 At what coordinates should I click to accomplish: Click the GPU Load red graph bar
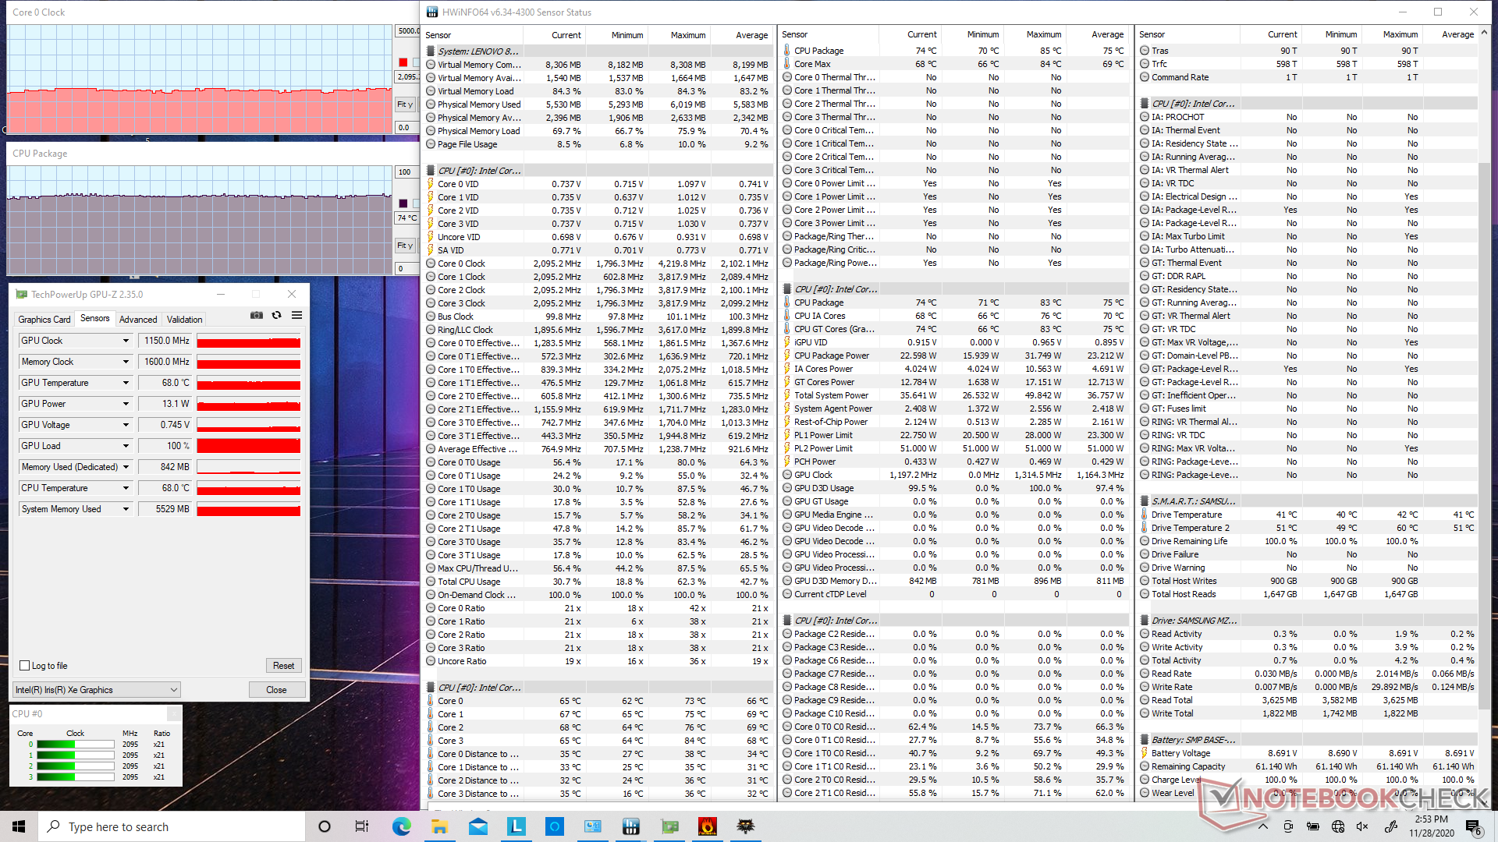pos(249,446)
